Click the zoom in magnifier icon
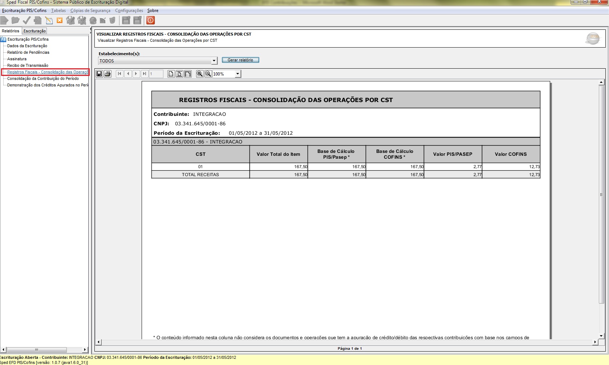 [x=199, y=74]
